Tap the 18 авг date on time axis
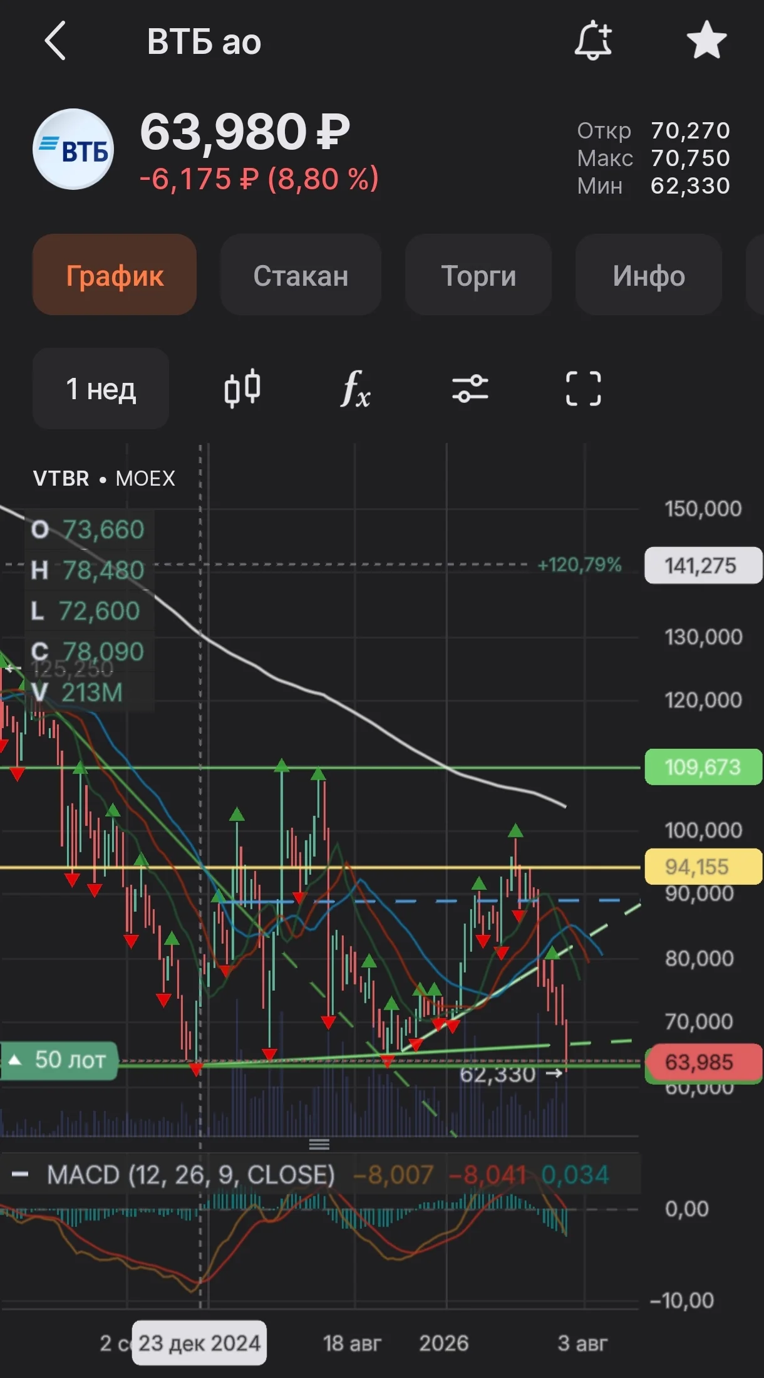The width and height of the screenshot is (764, 1378). pyautogui.click(x=352, y=1343)
